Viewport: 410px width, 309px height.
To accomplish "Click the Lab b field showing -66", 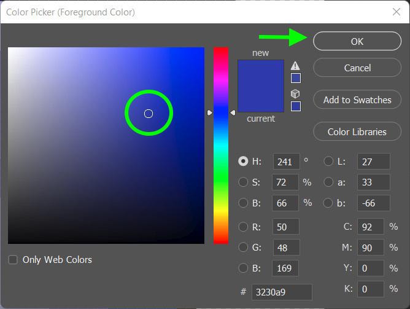I will click(374, 203).
